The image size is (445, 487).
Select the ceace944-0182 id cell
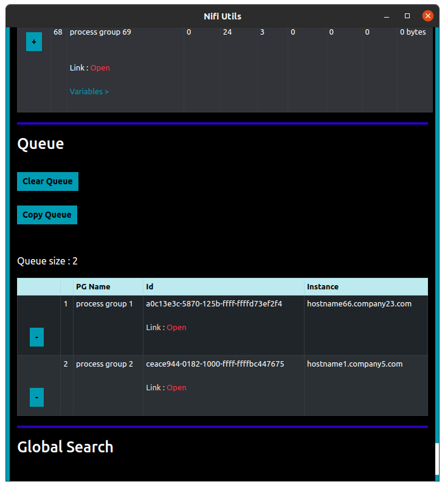point(215,364)
